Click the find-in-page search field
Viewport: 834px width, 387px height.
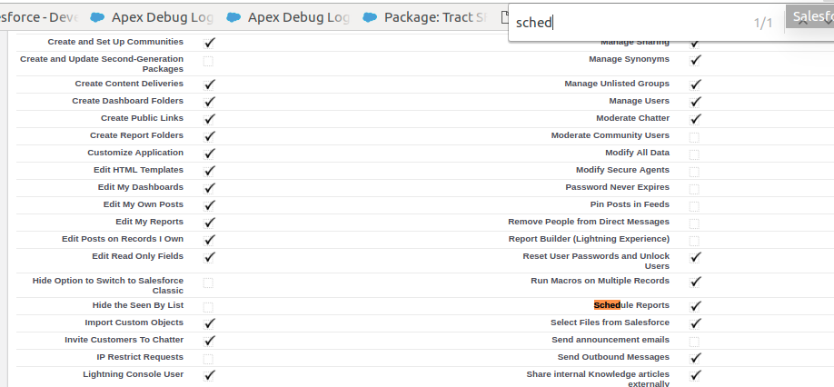tap(627, 23)
